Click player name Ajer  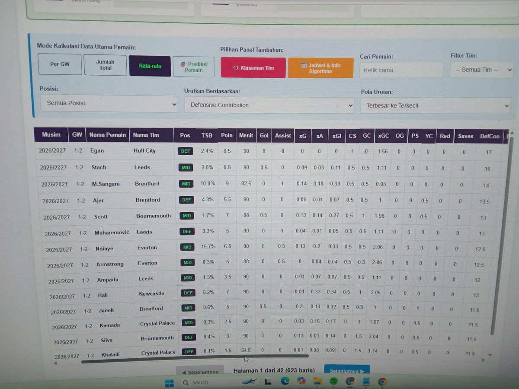tap(98, 200)
